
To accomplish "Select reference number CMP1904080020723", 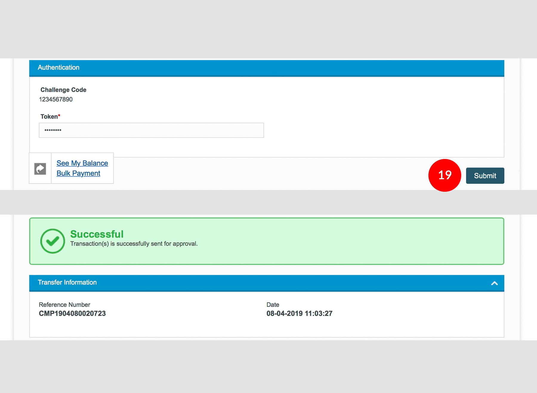I will tap(72, 314).
